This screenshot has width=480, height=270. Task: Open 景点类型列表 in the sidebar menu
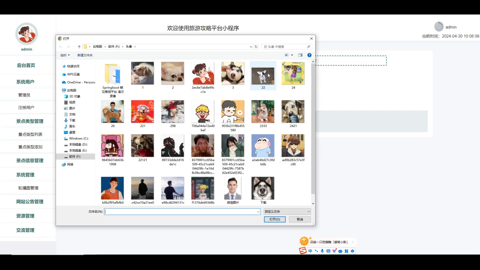30,134
